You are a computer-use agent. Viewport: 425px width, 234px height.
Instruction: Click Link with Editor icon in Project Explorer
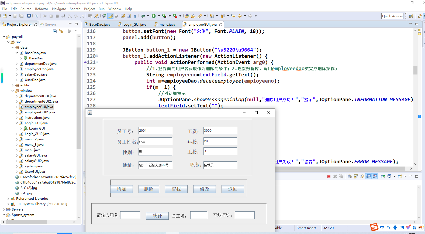pyautogui.click(x=61, y=31)
